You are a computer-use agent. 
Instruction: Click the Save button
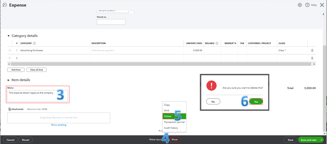(x=291, y=140)
